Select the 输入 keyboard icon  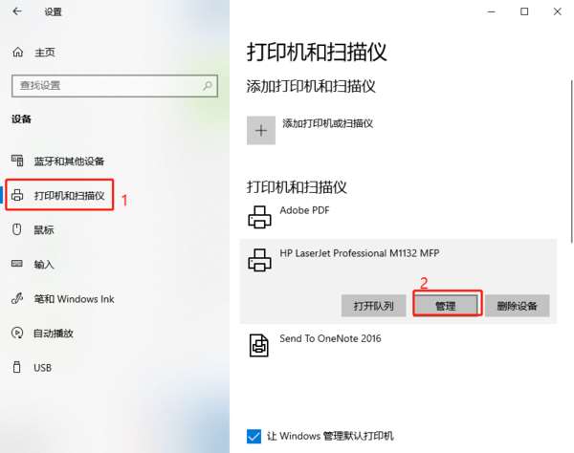[x=17, y=264]
